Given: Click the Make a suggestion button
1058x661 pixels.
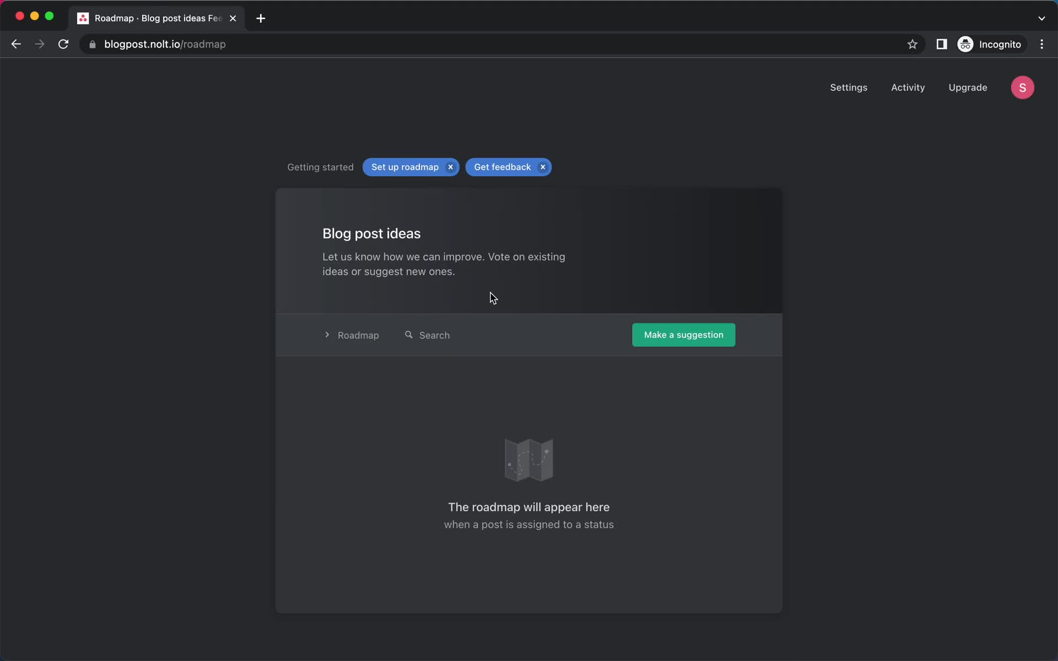Looking at the screenshot, I should [684, 334].
